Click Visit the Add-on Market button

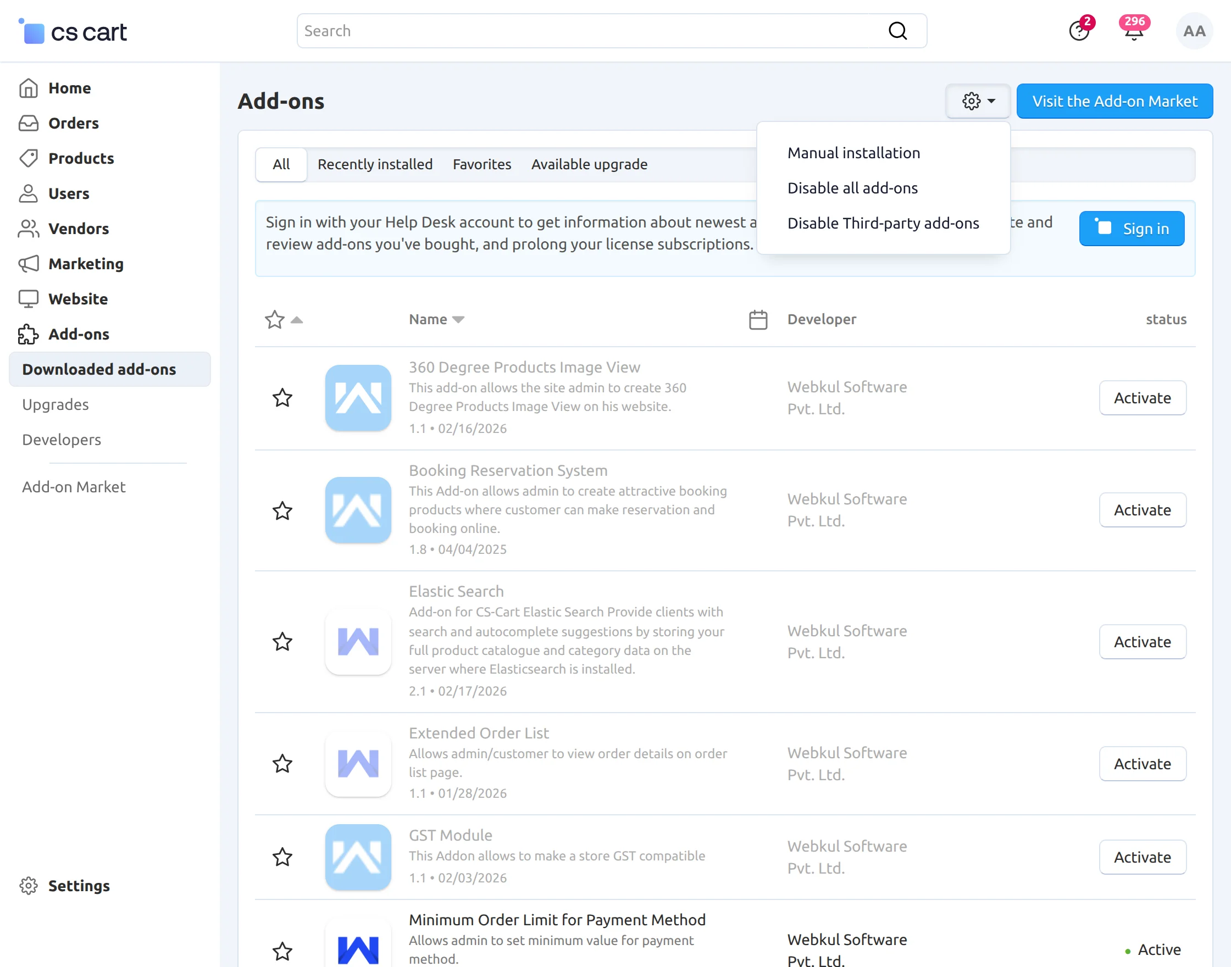click(x=1114, y=101)
